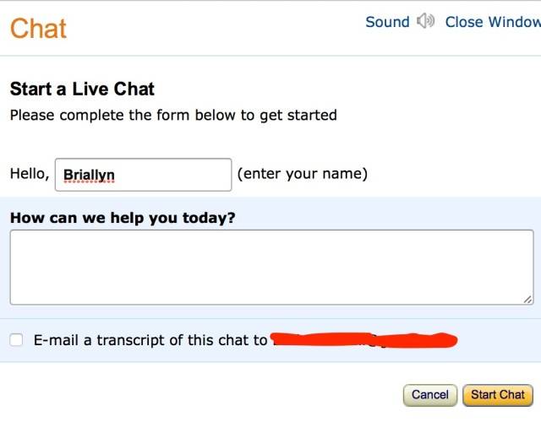The height and width of the screenshot is (422, 541).
Task: Enable the e-mail transcript checkbox
Action: click(17, 340)
